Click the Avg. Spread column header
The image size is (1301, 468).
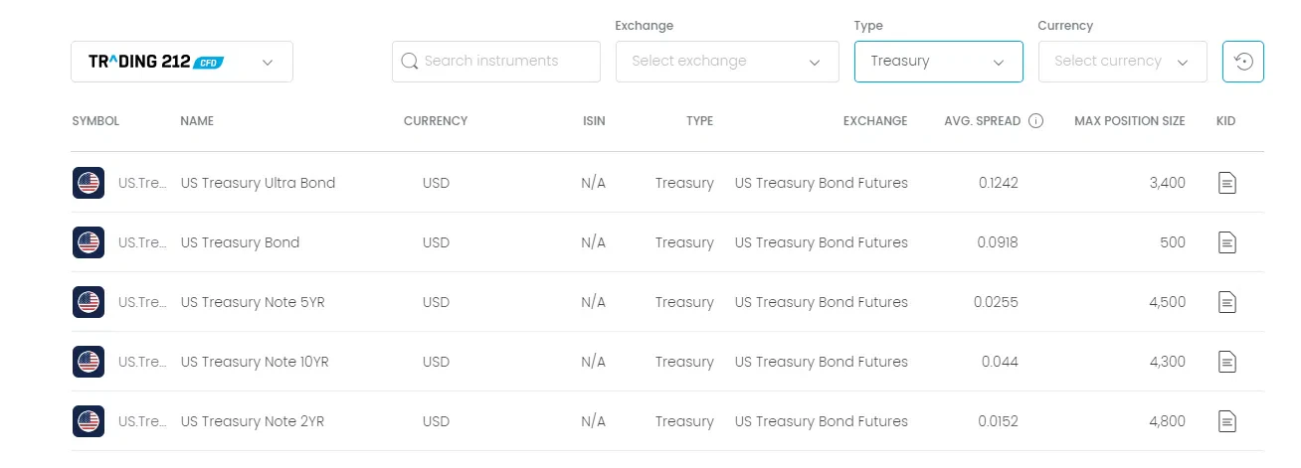983,121
